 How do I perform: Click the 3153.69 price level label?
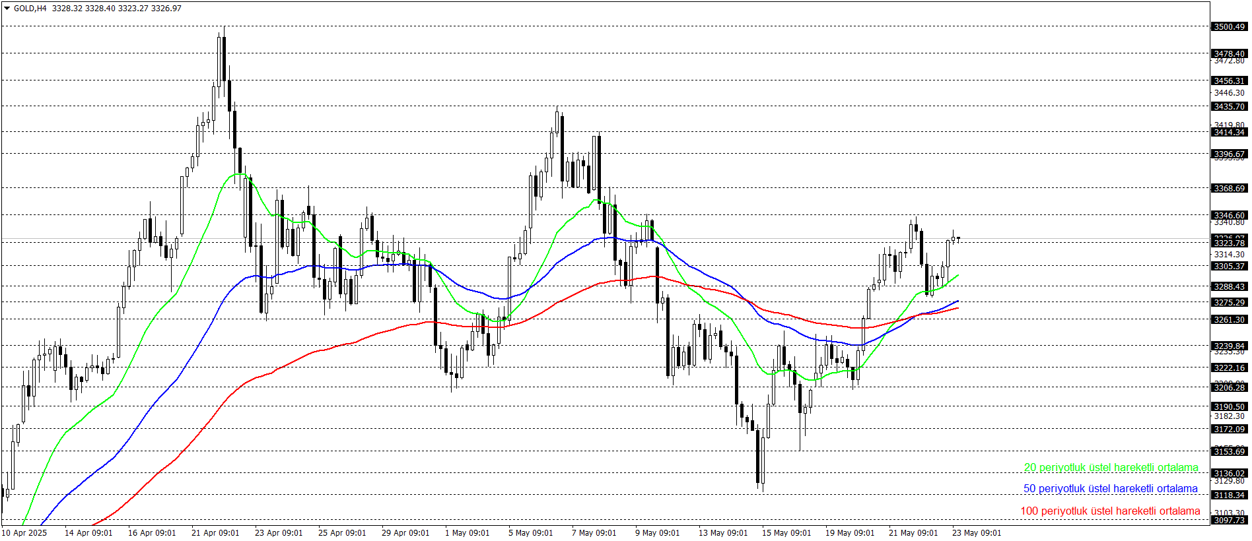[x=1229, y=452]
